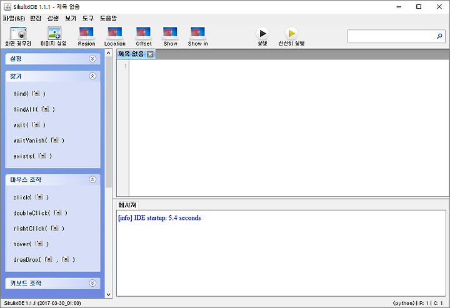Select the Region toolbar icon

pyautogui.click(x=86, y=33)
